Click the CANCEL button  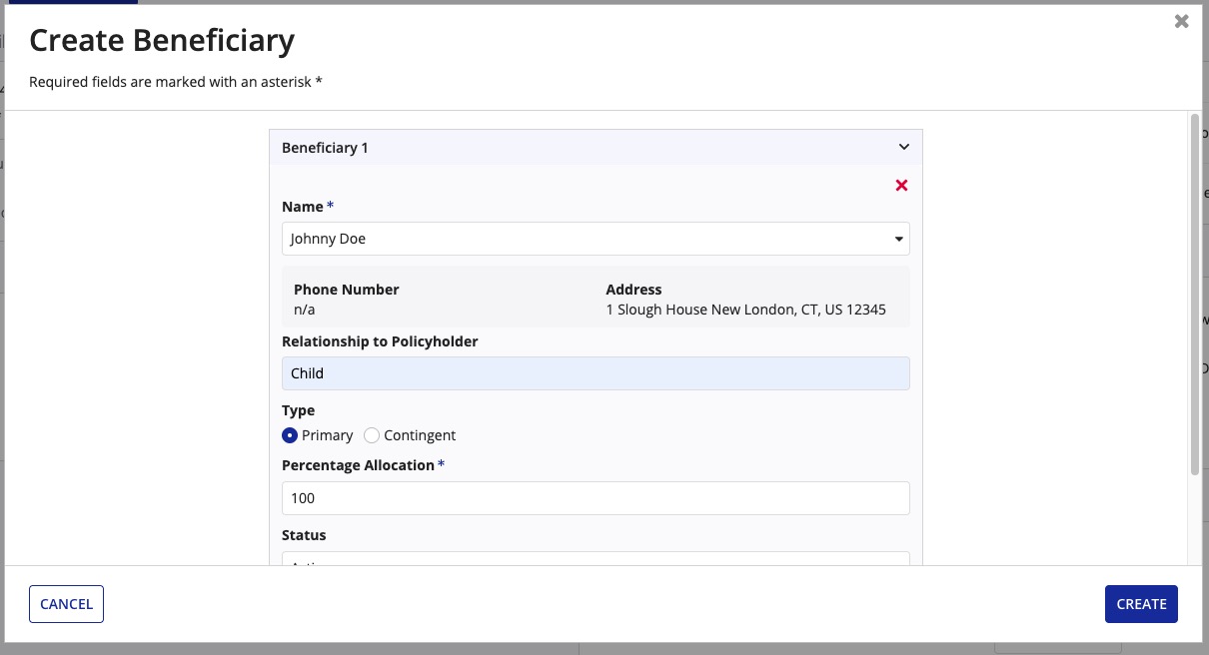(x=67, y=604)
